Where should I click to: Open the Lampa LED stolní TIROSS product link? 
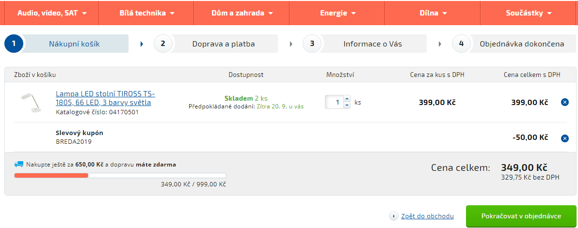[x=105, y=98]
